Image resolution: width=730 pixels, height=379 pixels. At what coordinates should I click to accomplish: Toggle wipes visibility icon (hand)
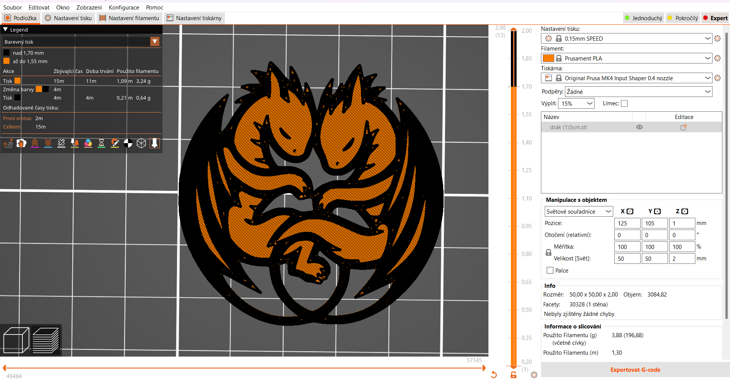pyautogui.click(x=21, y=143)
